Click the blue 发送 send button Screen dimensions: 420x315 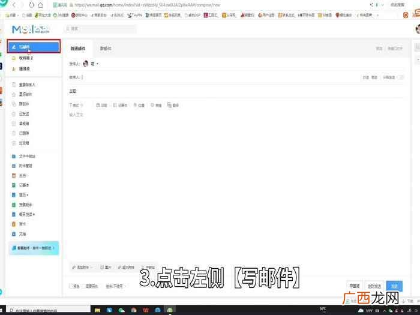394,286
